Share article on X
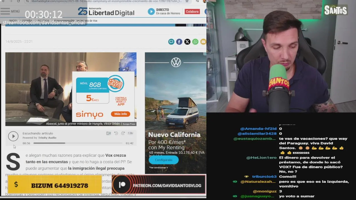 tap(187, 42)
